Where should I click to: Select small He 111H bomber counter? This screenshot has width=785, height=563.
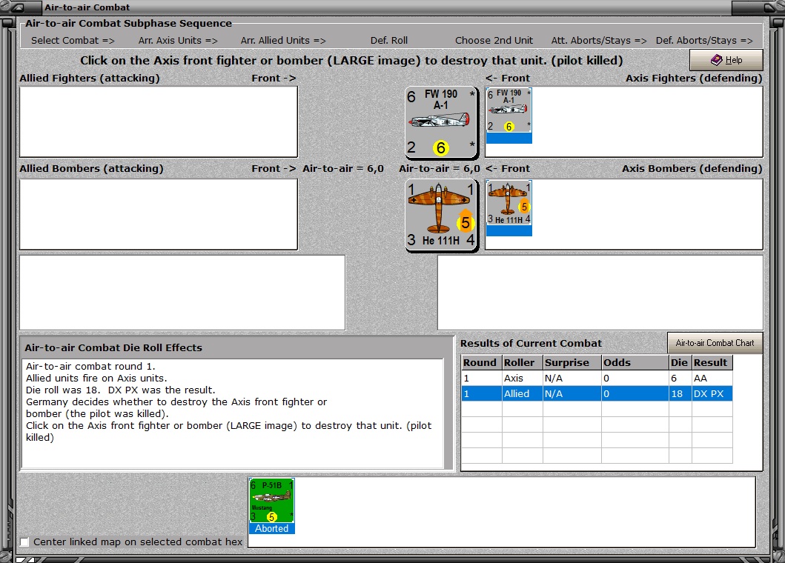click(x=509, y=208)
